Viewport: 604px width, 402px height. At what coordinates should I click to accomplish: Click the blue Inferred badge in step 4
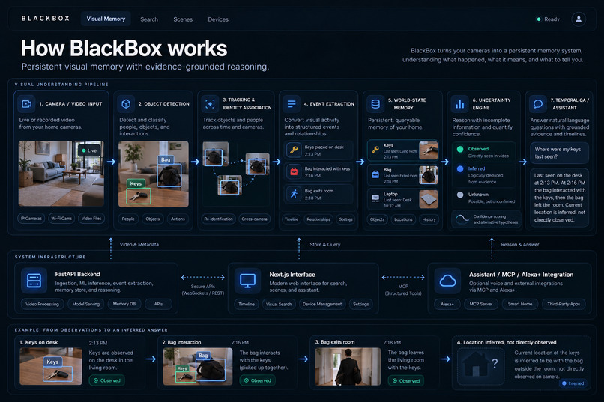(x=573, y=383)
